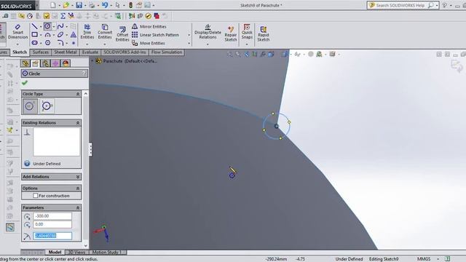
Task: Click Rapid Sketch tool
Action: click(x=264, y=33)
